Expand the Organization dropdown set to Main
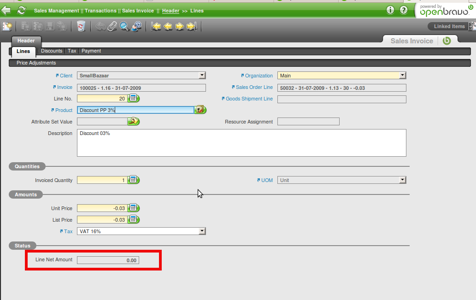This screenshot has height=300, width=476. click(402, 76)
